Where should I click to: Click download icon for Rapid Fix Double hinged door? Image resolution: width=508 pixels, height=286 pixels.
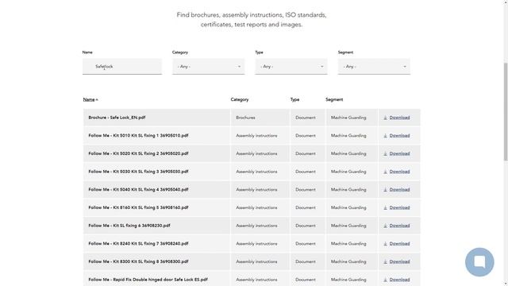click(x=385, y=280)
